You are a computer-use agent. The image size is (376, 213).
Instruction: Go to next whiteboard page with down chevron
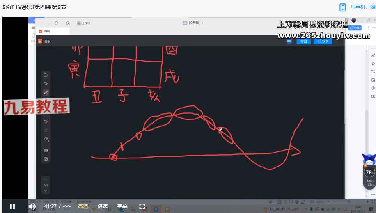point(46,190)
